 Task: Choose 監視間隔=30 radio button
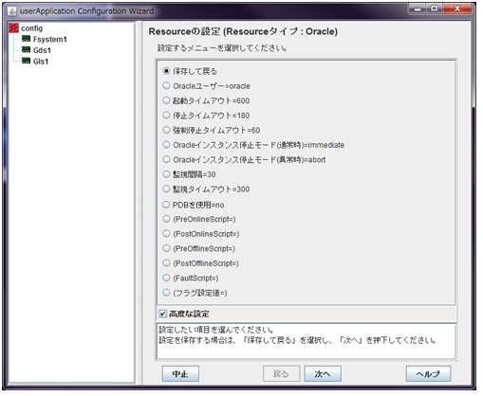[166, 174]
